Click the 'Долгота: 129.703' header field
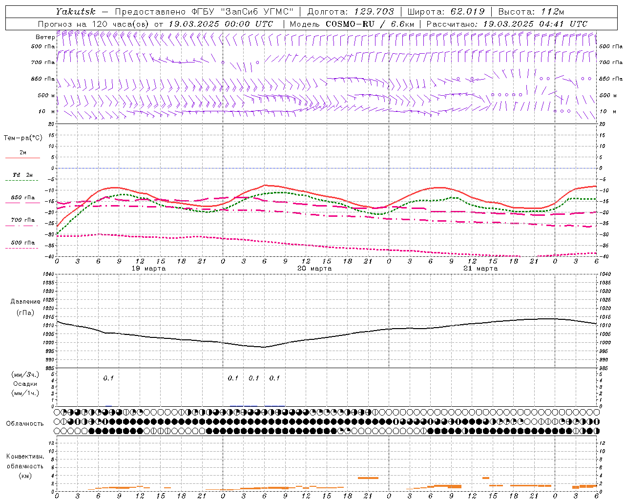The width and height of the screenshot is (625, 500). [351, 12]
